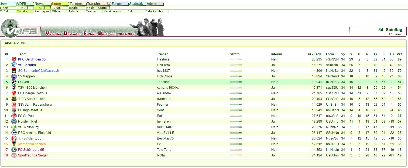Screen dimensions: 408x168
Task: Open the Paarungen page
Action: tap(43, 11)
